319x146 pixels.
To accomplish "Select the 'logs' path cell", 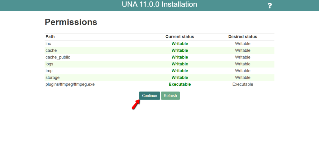I will point(50,64).
